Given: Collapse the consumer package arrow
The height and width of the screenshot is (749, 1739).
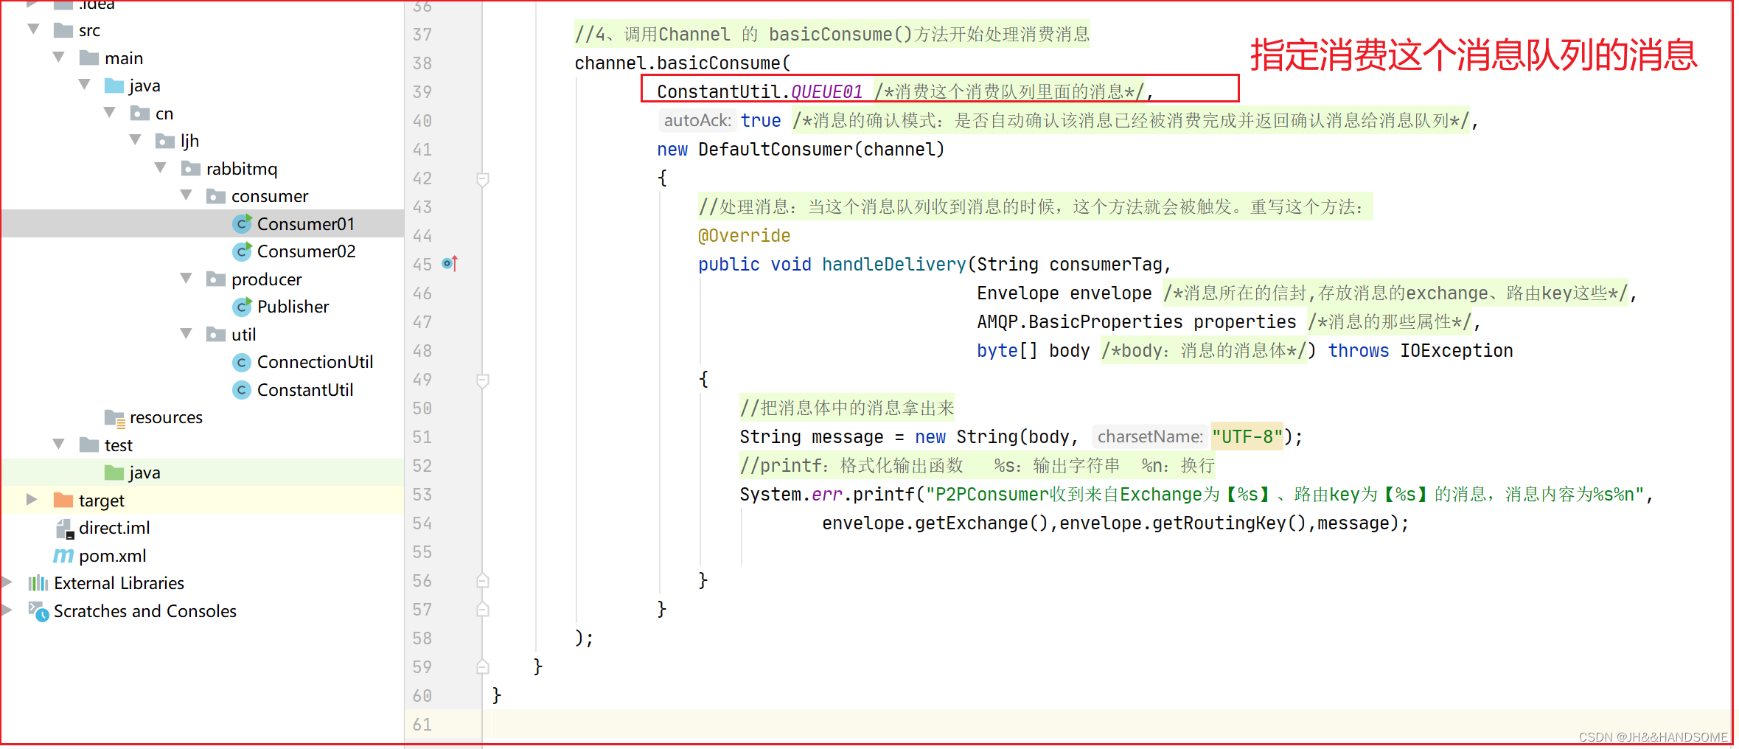Looking at the screenshot, I should coord(187,195).
